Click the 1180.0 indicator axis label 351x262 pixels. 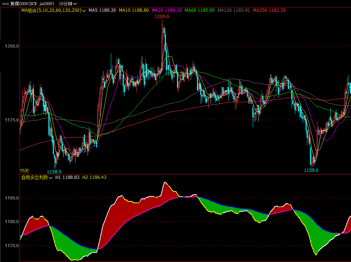[12, 222]
